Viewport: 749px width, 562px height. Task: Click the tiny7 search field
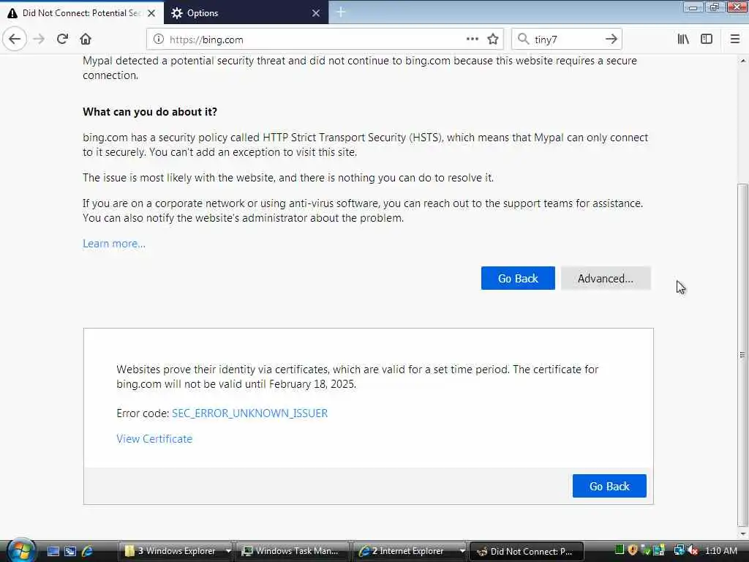pos(566,40)
